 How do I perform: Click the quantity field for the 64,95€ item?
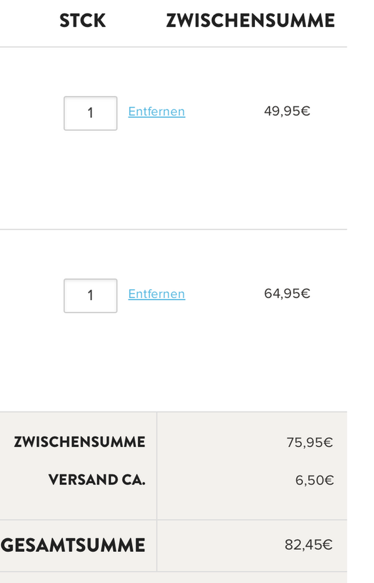pos(90,296)
